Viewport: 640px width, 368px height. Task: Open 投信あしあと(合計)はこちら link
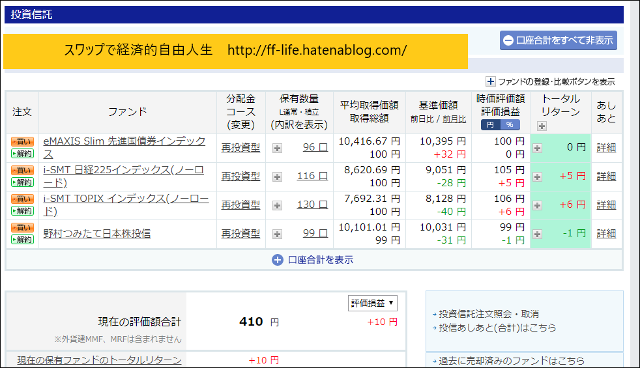click(x=497, y=328)
